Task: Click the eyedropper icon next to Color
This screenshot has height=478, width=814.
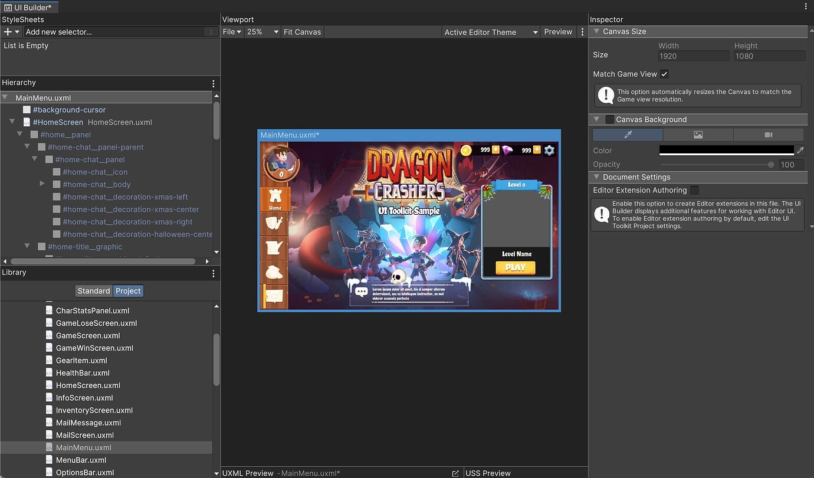Action: tap(800, 150)
